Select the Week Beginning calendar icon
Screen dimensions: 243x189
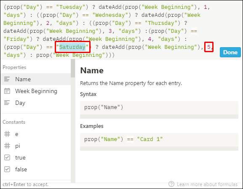(x=7, y=91)
